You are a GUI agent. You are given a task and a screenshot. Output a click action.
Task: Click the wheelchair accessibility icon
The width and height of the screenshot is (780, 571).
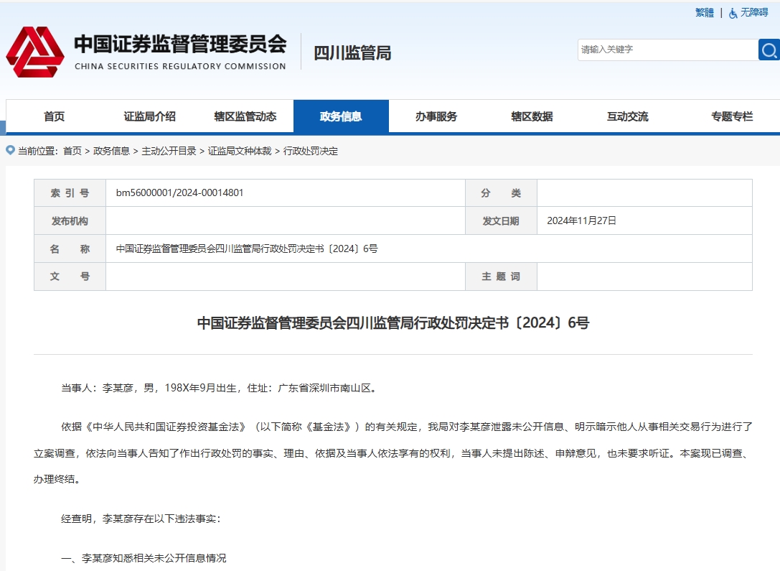tap(733, 13)
